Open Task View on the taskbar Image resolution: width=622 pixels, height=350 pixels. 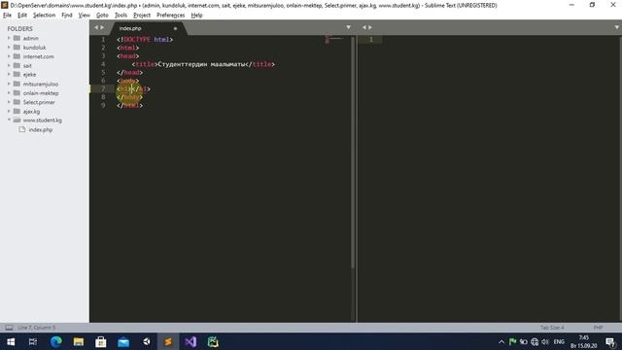33,341
